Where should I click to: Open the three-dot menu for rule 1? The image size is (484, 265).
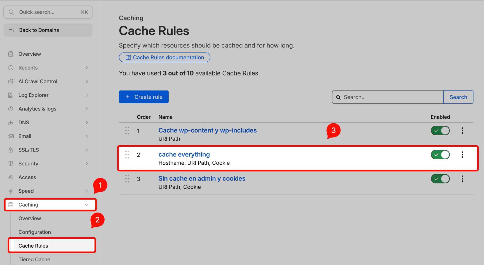[x=462, y=131]
